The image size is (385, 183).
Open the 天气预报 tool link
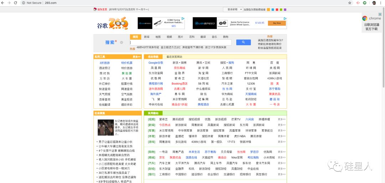(104, 94)
